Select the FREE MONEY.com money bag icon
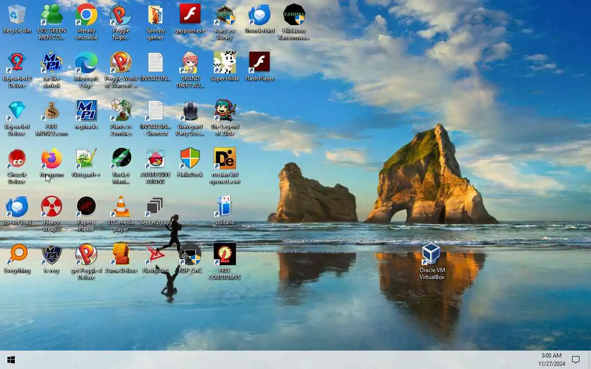This screenshot has height=369, width=591. pos(52,111)
